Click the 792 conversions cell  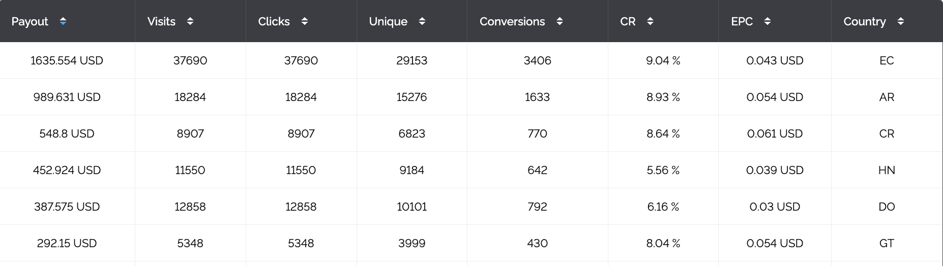(538, 207)
